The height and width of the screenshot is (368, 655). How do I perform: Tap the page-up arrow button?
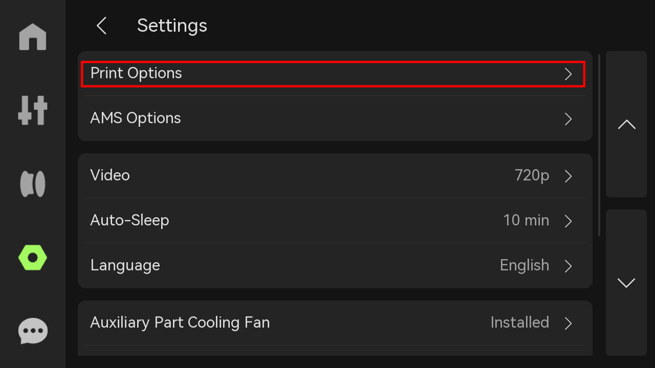tap(626, 124)
